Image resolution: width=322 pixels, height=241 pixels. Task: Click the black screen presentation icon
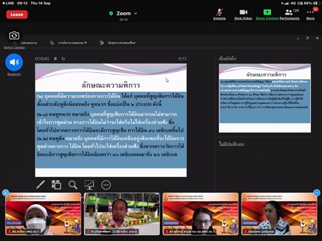click(90, 184)
